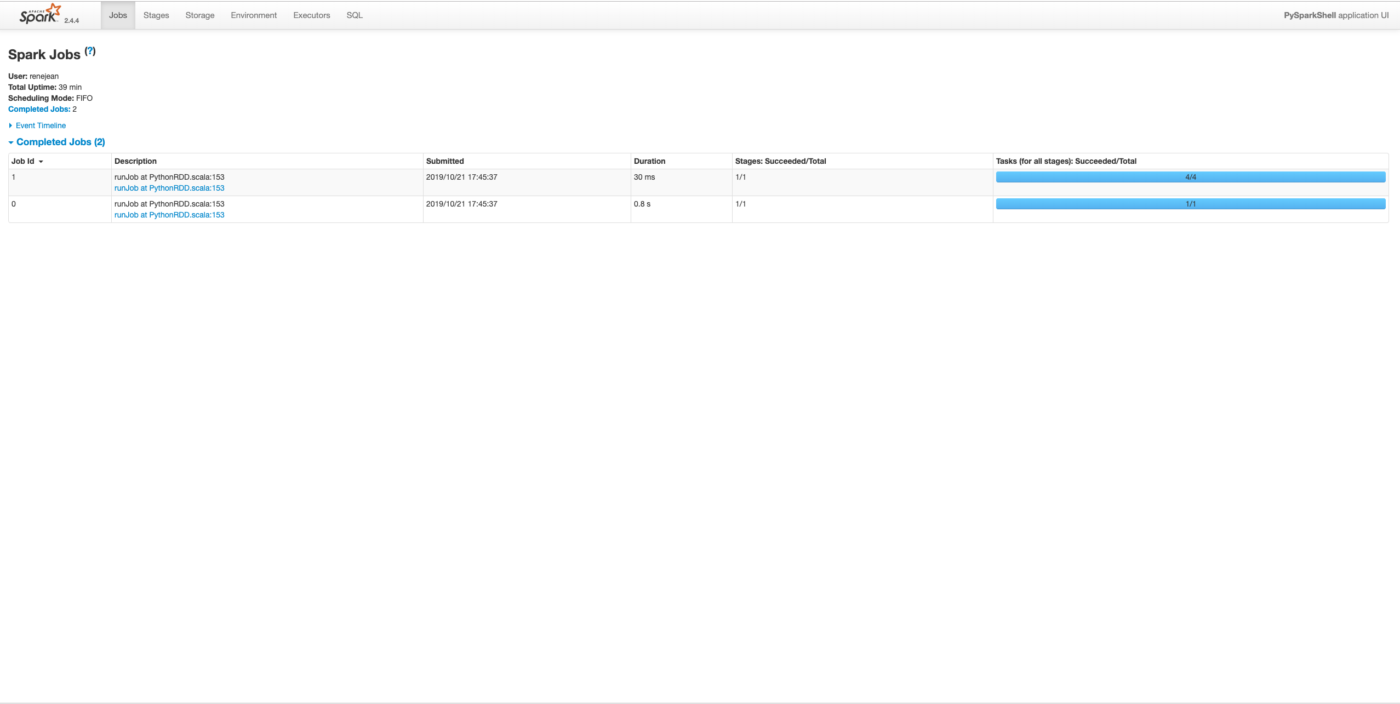This screenshot has width=1400, height=704.
Task: Click the 4/4 tasks progress bar
Action: pyautogui.click(x=1190, y=177)
